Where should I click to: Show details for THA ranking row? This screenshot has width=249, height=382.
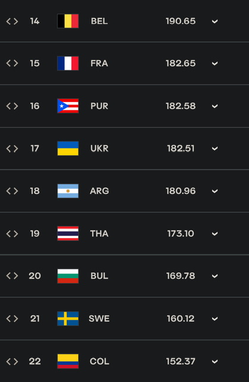tap(214, 233)
